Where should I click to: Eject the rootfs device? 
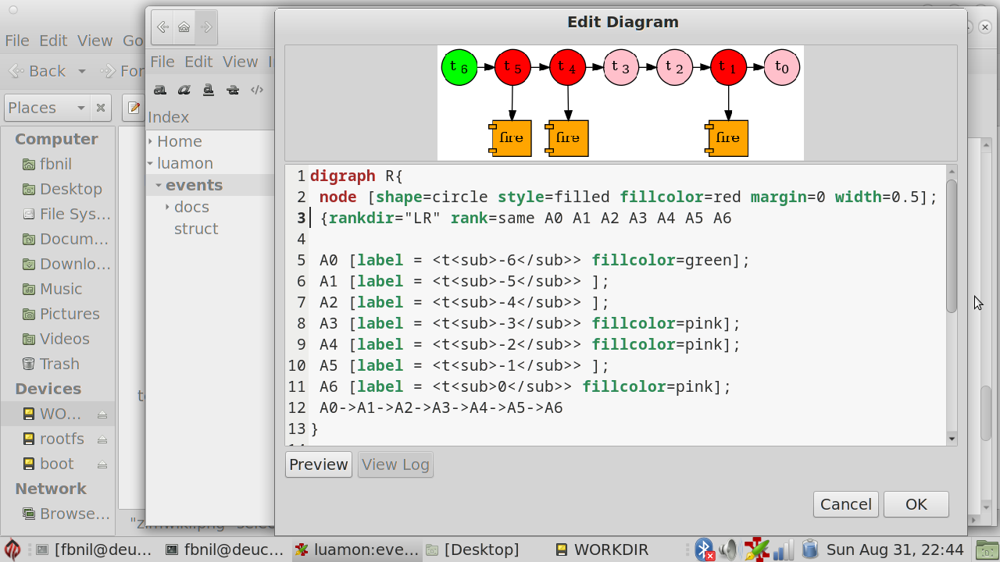point(102,439)
